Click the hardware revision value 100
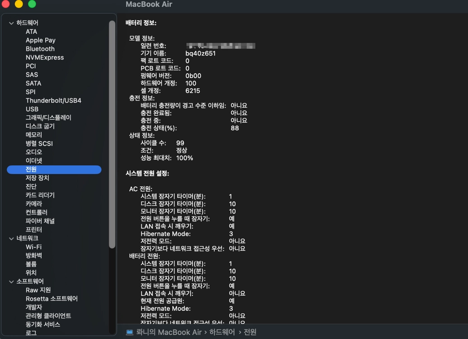The image size is (468, 339). pos(191,83)
